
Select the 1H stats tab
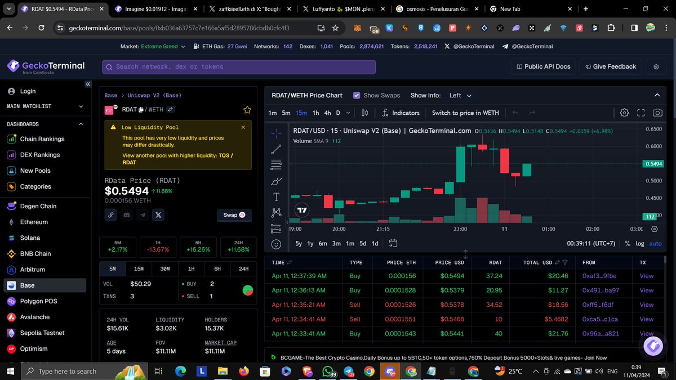coord(191,269)
